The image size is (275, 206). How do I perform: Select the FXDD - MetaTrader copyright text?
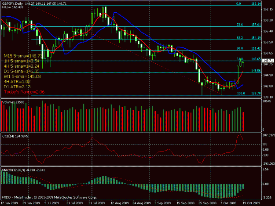[49, 197]
